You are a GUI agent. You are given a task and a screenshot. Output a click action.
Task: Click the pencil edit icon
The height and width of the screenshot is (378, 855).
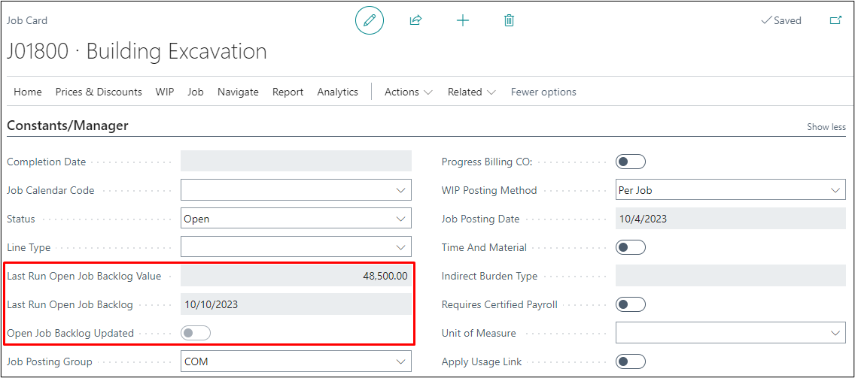tap(369, 20)
